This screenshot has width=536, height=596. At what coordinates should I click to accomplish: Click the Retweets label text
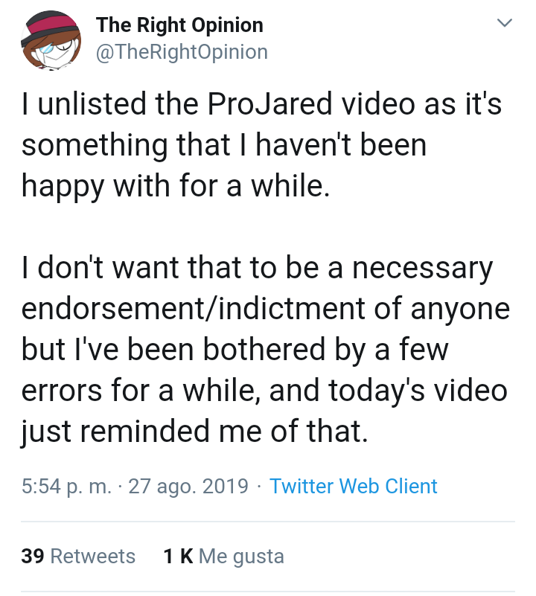(x=95, y=556)
